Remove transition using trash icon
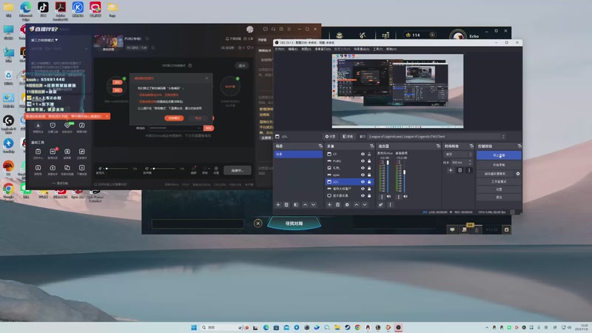 [460, 170]
